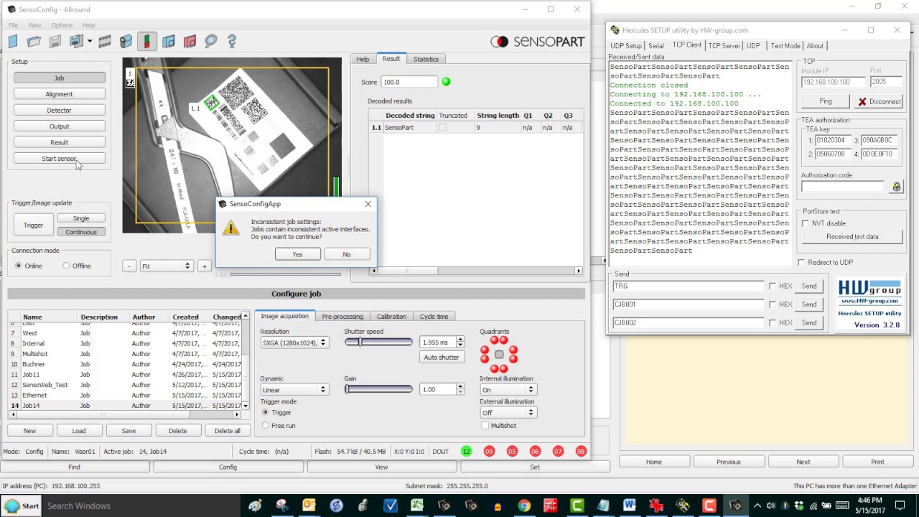The width and height of the screenshot is (919, 517).
Task: Switch to the Statistics tab
Action: 426,59
